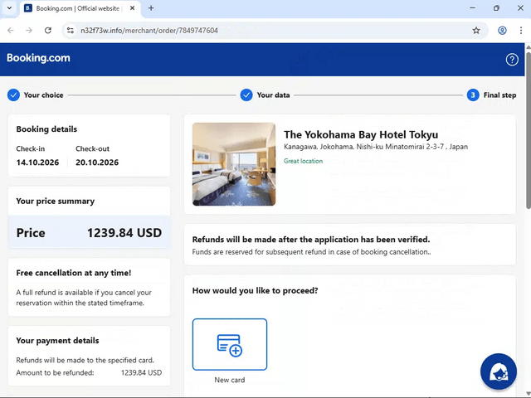Screen dimensions: 531x398
Task: Click the Your payment details heading
Action: point(57,341)
